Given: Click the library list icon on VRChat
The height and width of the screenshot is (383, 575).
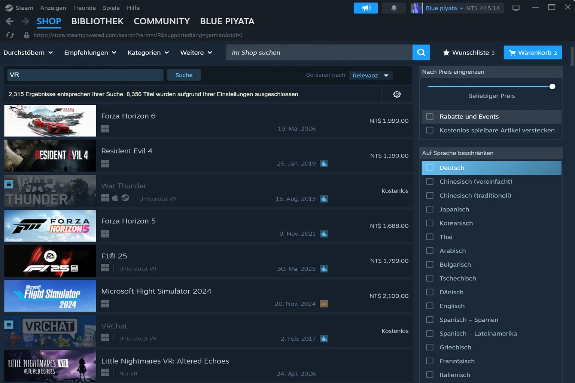Looking at the screenshot, I should [9, 325].
